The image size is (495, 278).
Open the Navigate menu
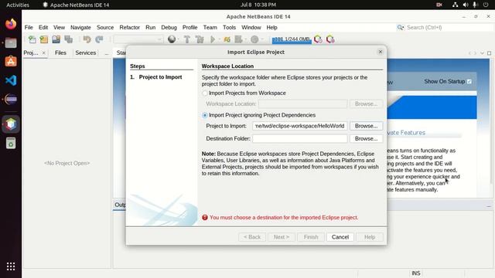coord(80,28)
